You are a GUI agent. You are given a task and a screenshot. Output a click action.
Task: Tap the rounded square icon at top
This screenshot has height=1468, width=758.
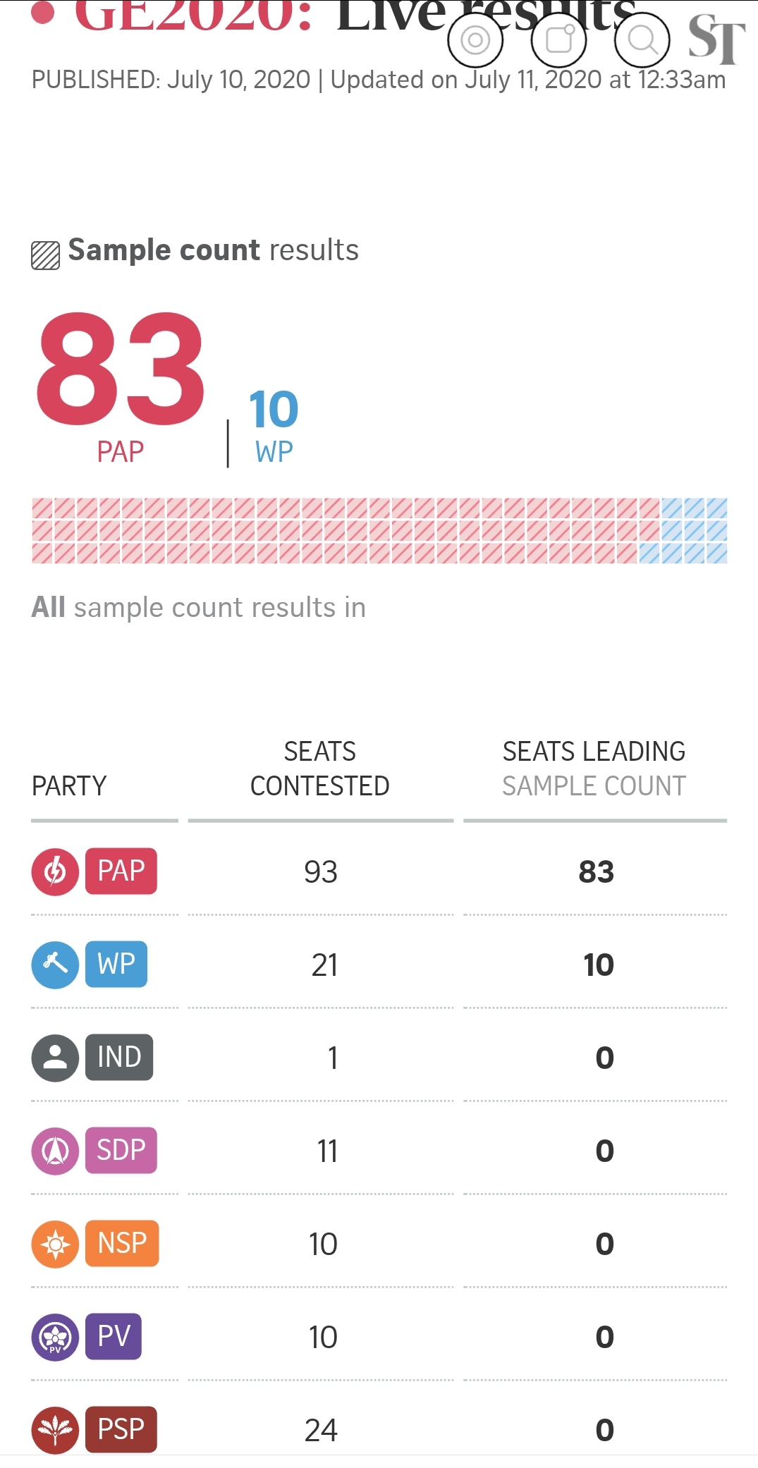pyautogui.click(x=558, y=40)
